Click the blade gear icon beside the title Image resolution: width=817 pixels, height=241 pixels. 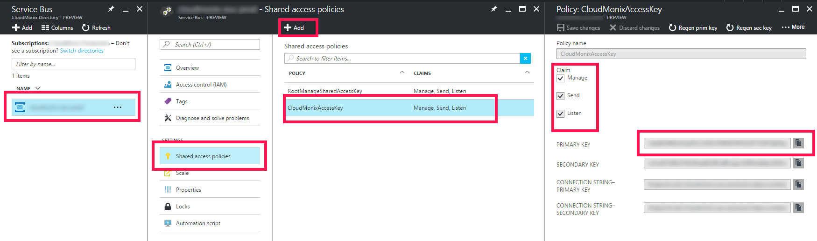[167, 11]
